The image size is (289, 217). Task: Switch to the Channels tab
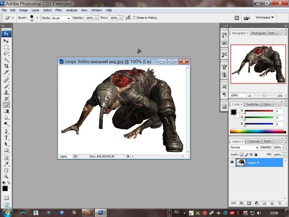click(253, 141)
